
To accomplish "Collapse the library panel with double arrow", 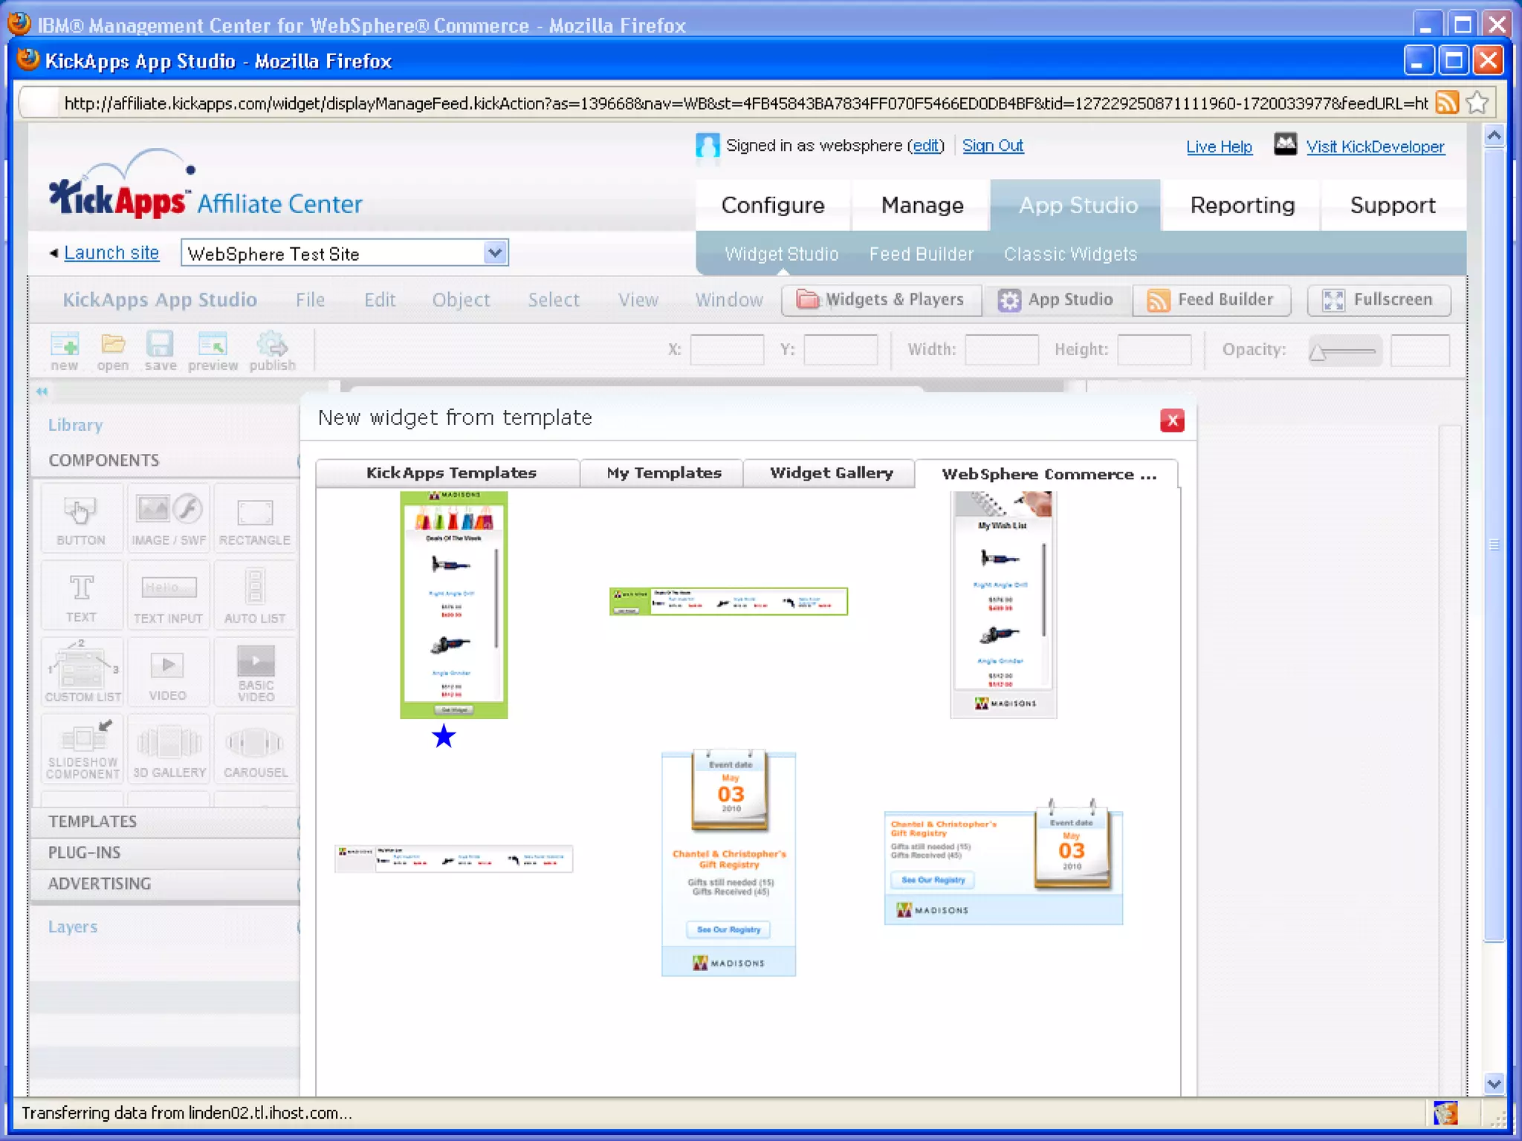I will pyautogui.click(x=42, y=391).
